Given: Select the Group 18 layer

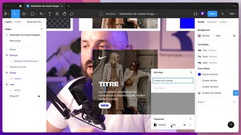Looking at the screenshot, I should [14, 96].
